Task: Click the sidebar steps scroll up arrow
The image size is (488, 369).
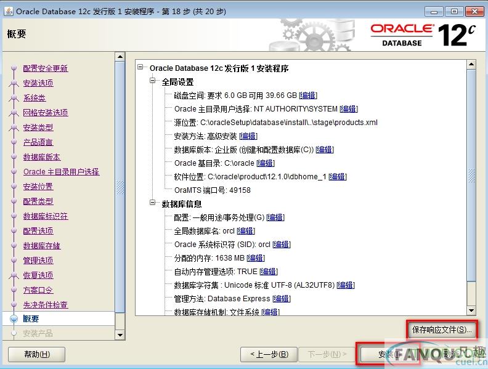Action: [x=120, y=57]
